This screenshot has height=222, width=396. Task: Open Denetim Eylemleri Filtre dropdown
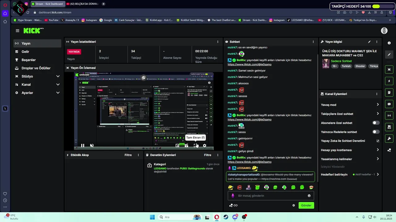[208, 155]
